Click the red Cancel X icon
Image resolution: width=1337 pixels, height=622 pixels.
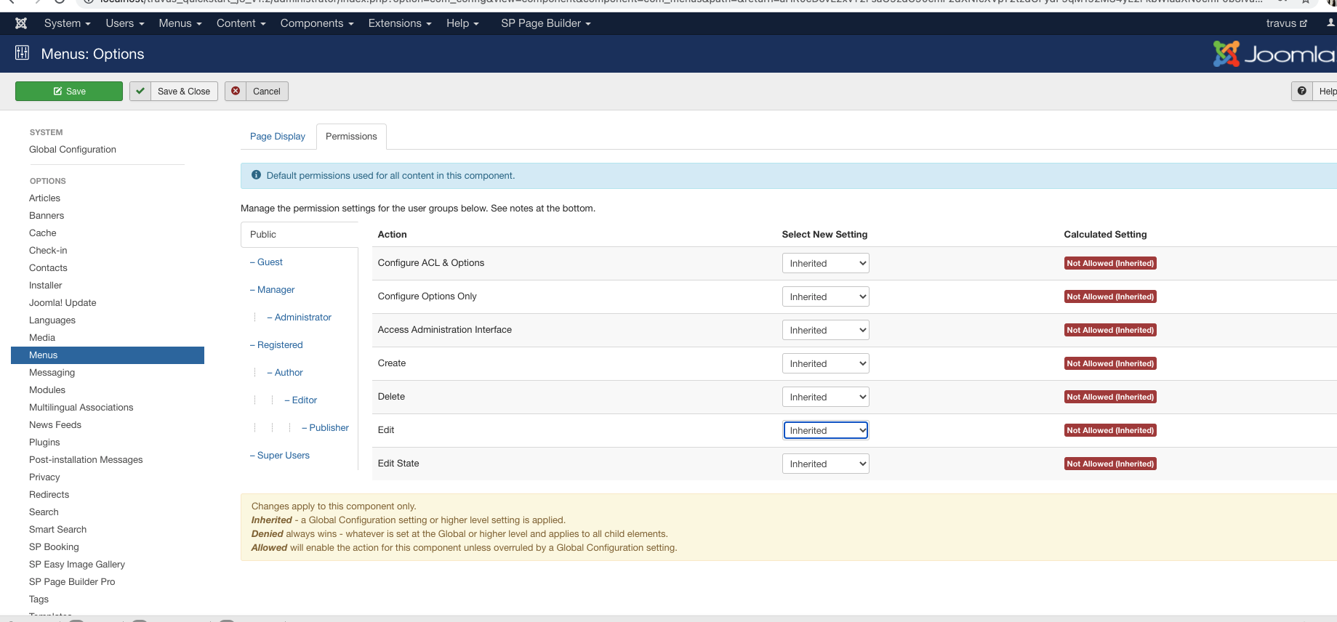236,92
